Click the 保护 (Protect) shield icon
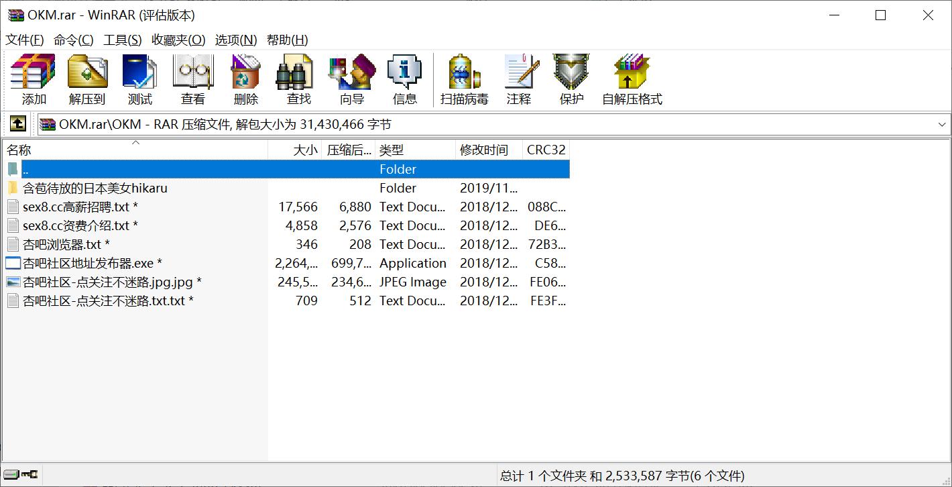 pos(571,72)
